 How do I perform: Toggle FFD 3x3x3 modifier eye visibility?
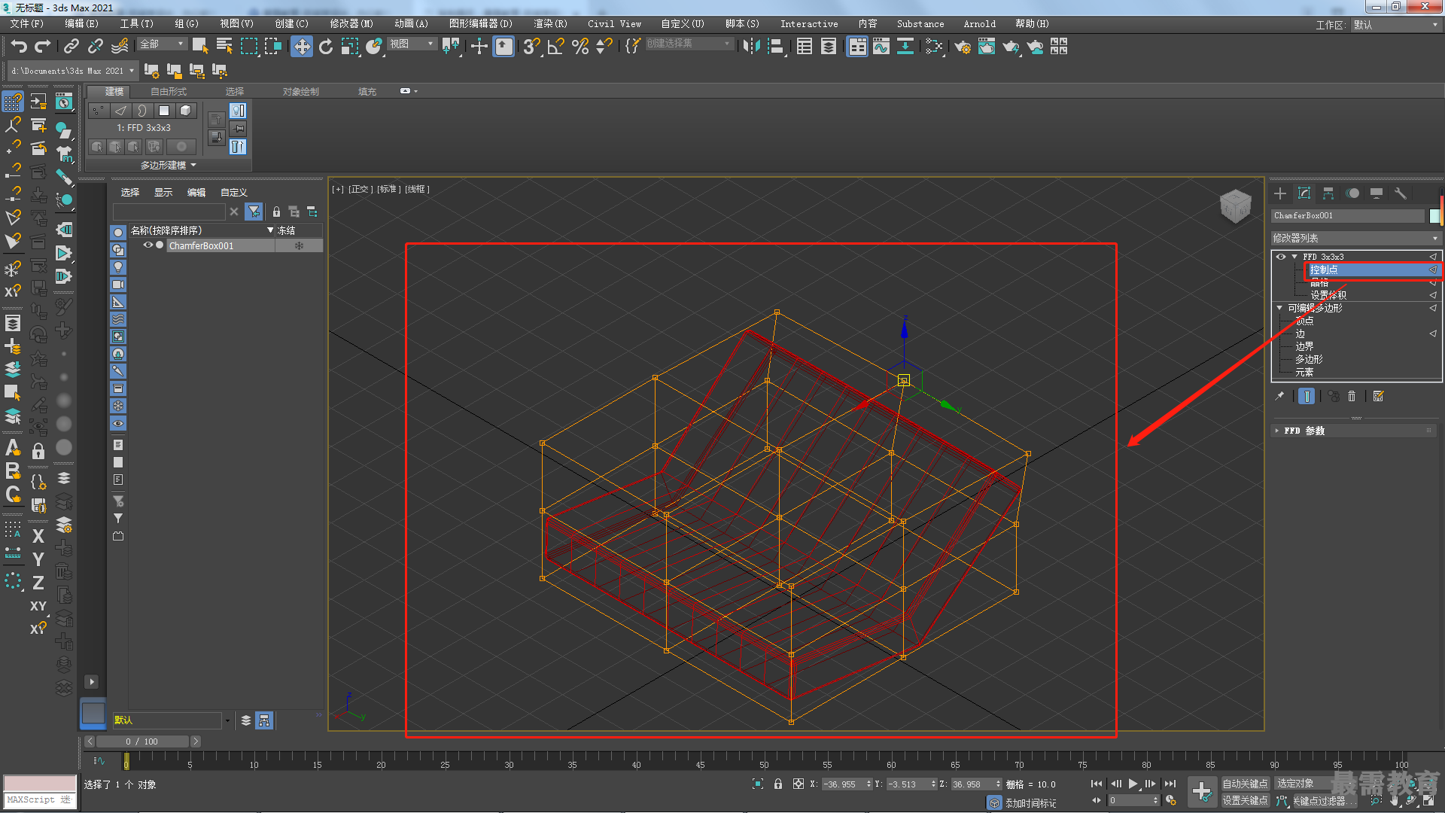(x=1281, y=257)
